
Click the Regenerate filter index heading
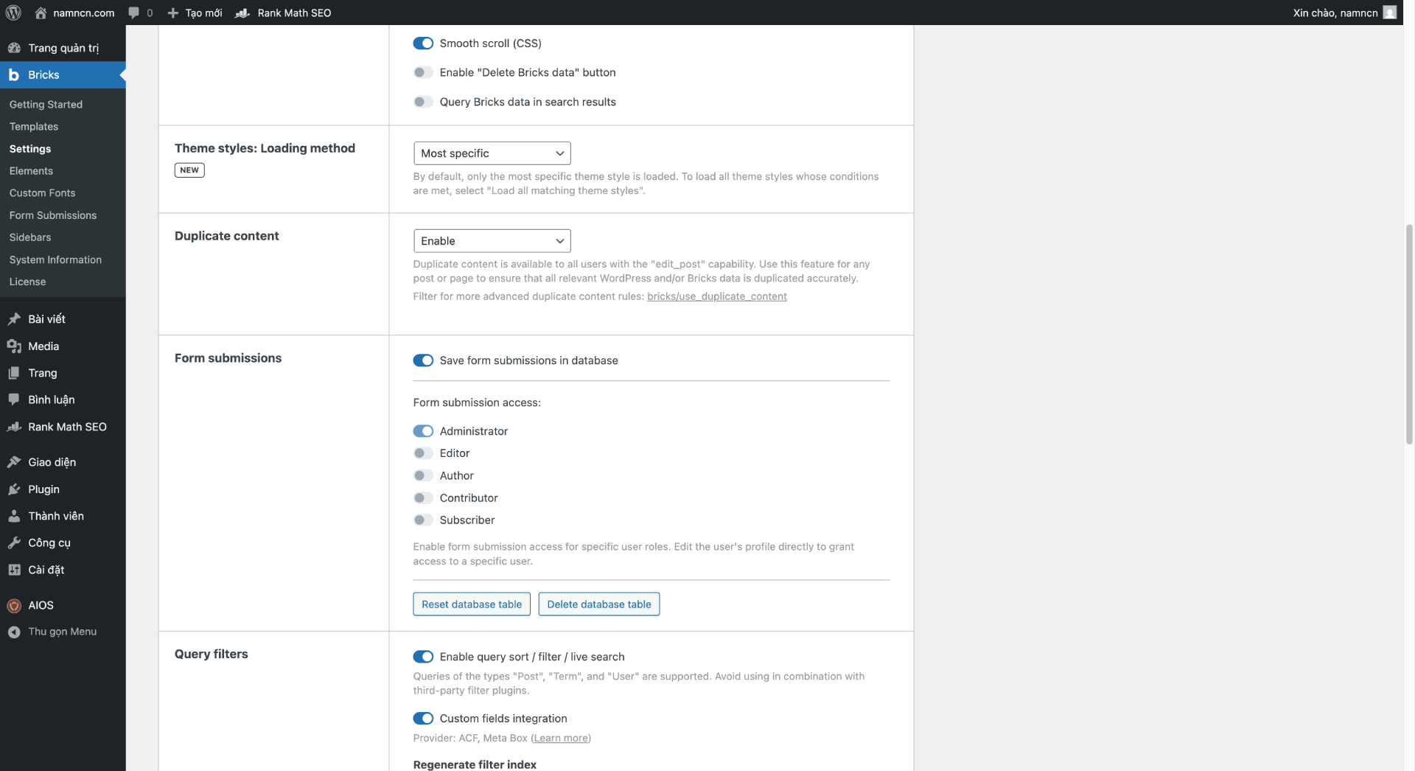tap(475, 764)
